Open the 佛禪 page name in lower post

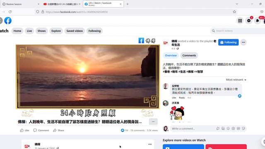coord(37,144)
